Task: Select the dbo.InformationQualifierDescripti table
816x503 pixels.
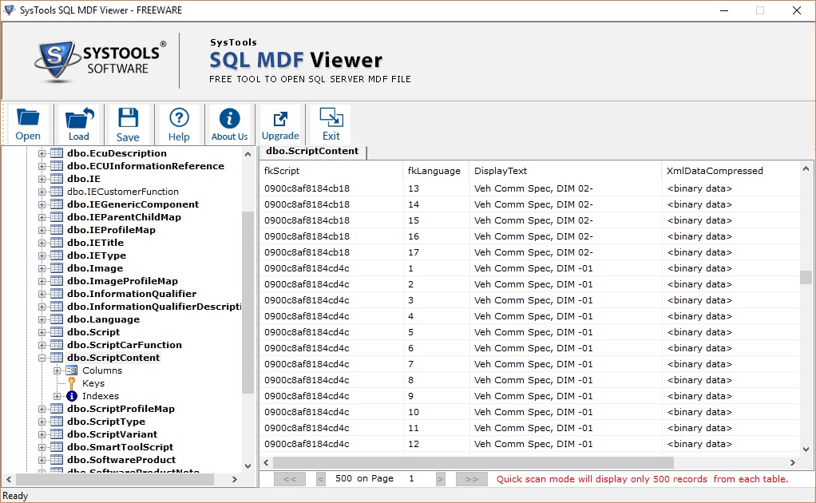Action: coord(154,307)
